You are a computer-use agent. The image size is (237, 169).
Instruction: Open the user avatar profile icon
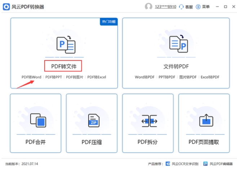click(x=148, y=6)
